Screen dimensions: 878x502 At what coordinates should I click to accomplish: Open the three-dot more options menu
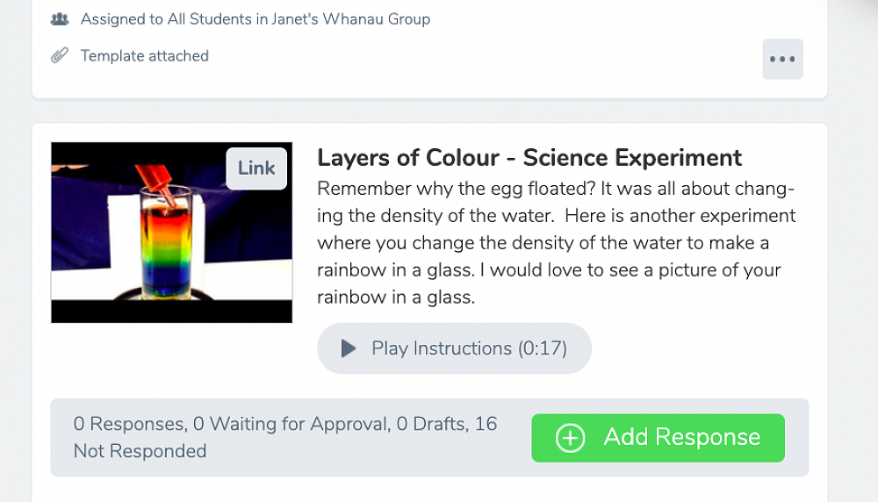click(782, 60)
